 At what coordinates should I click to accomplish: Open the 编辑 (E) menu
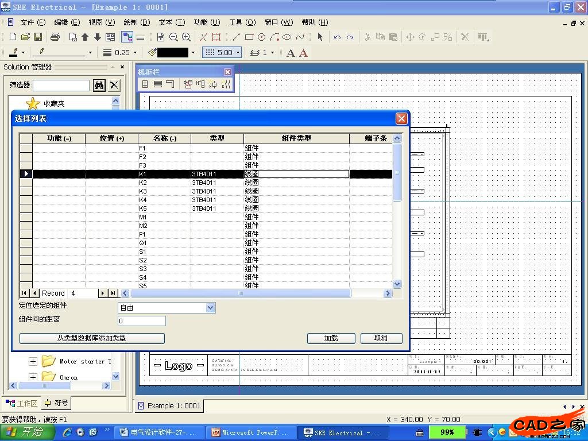pyautogui.click(x=67, y=22)
